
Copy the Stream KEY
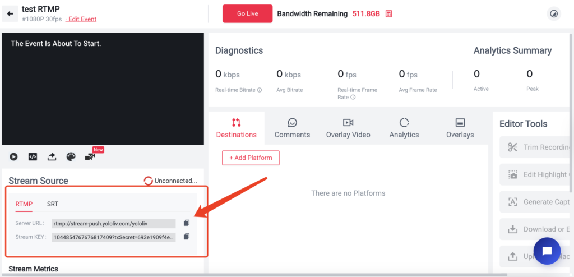(187, 237)
